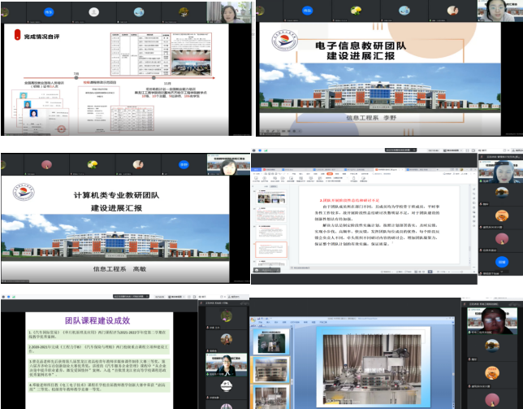The height and width of the screenshot is (409, 523).
Task: Select the blue avatar above 计算机类专业教研团队 slide
Action: 182,163
